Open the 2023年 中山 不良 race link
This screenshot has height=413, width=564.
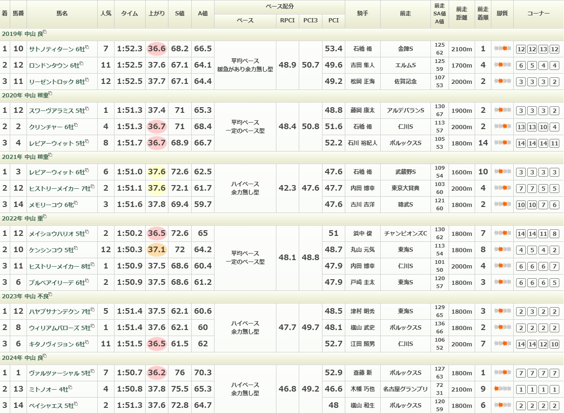pyautogui.click(x=25, y=296)
